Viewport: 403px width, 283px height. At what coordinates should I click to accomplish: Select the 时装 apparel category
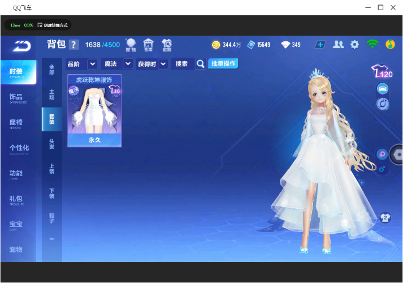pyautogui.click(x=19, y=72)
